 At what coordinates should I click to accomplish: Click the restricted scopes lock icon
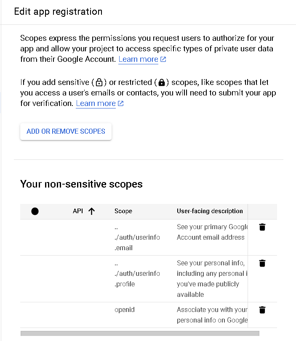pos(162,82)
